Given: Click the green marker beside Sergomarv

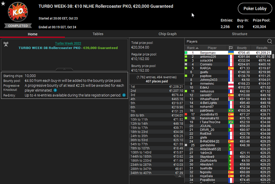Looking at the screenshot, I should pos(186,53).
